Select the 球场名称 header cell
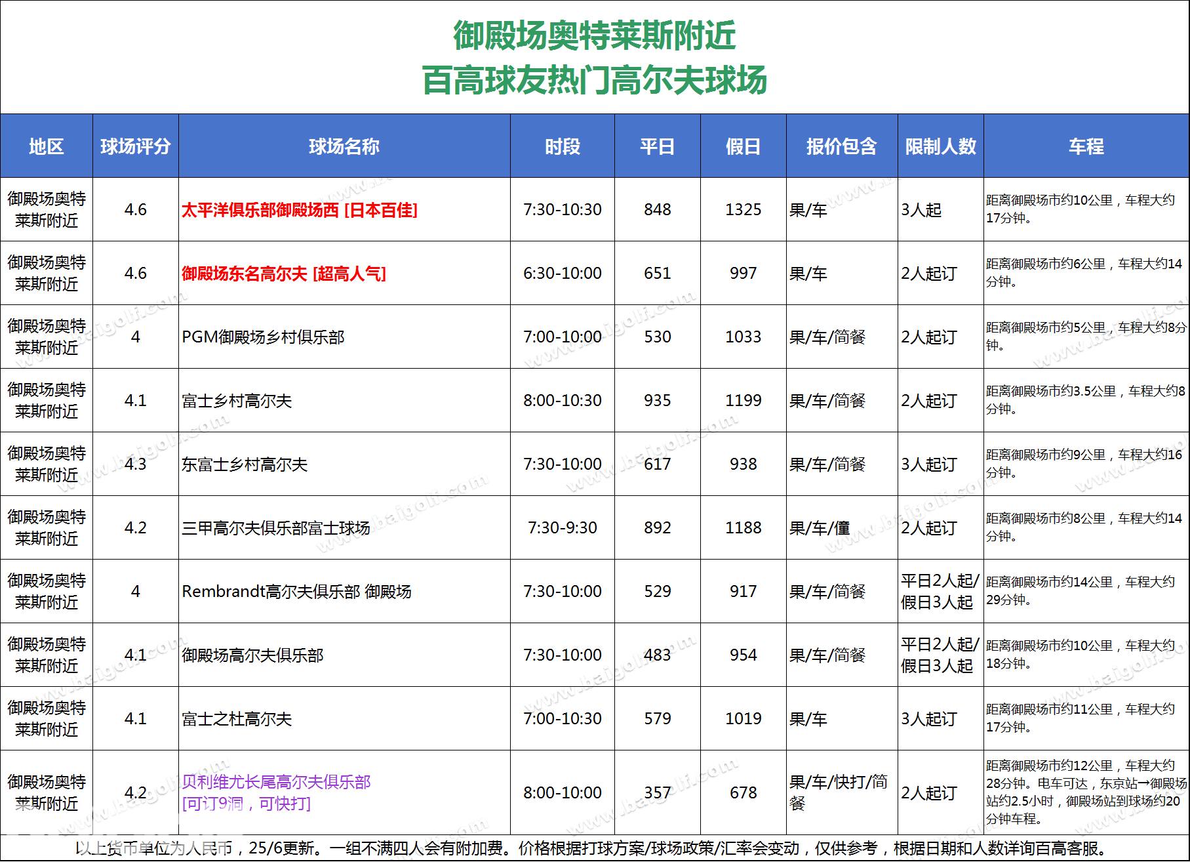Viewport: 1190px width, 862px height. pyautogui.click(x=344, y=146)
